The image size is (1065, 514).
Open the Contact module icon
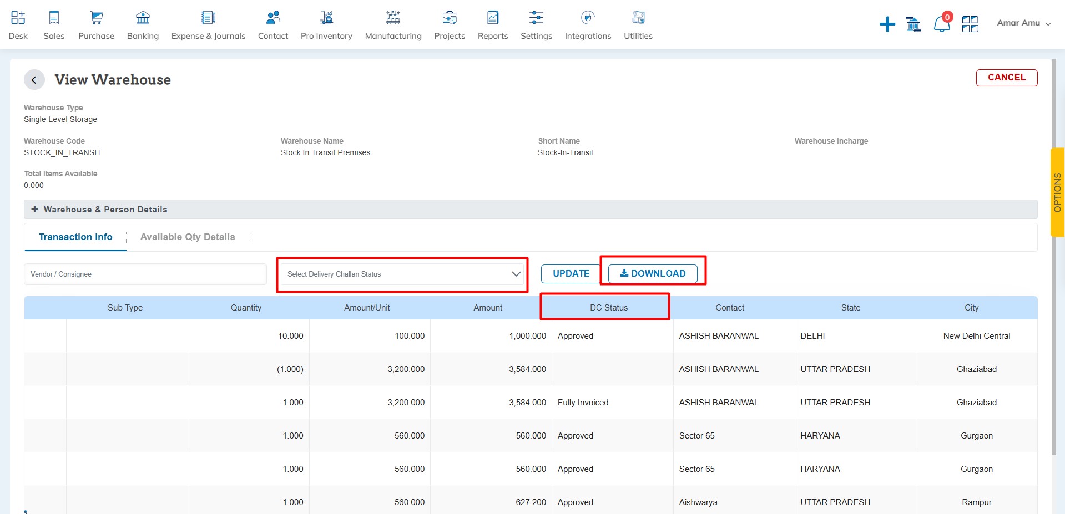point(273,18)
